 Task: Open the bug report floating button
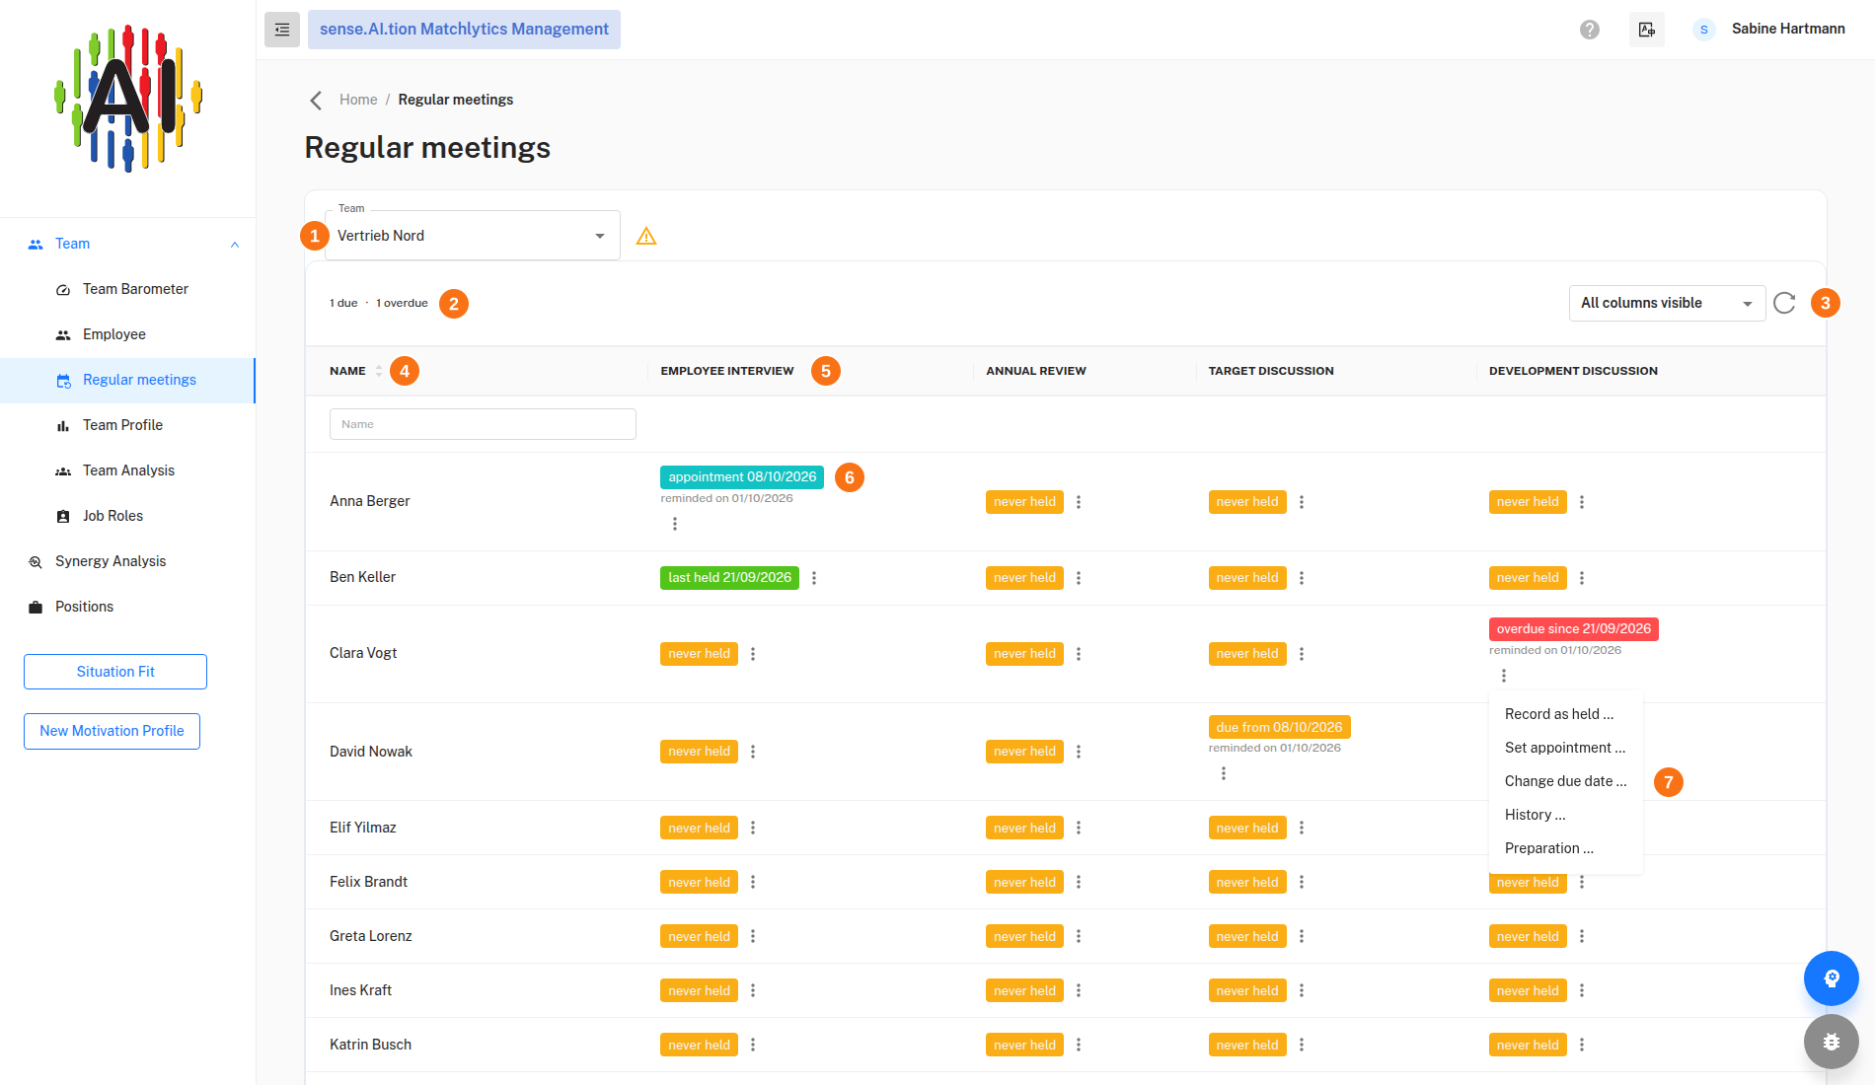1832,1042
